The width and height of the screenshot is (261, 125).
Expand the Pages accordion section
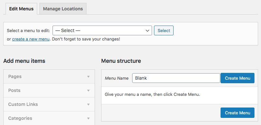(49, 76)
